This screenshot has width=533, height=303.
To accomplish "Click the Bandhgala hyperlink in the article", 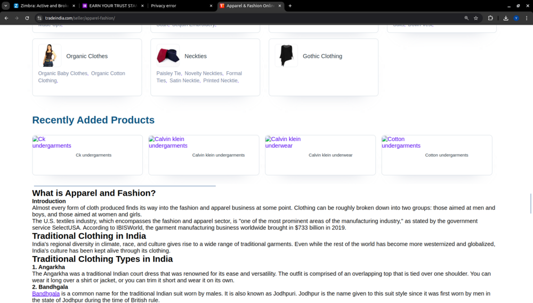I will click(46, 293).
